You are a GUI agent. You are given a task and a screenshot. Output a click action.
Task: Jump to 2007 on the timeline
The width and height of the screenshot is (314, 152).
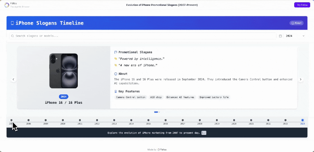[x=11, y=120]
